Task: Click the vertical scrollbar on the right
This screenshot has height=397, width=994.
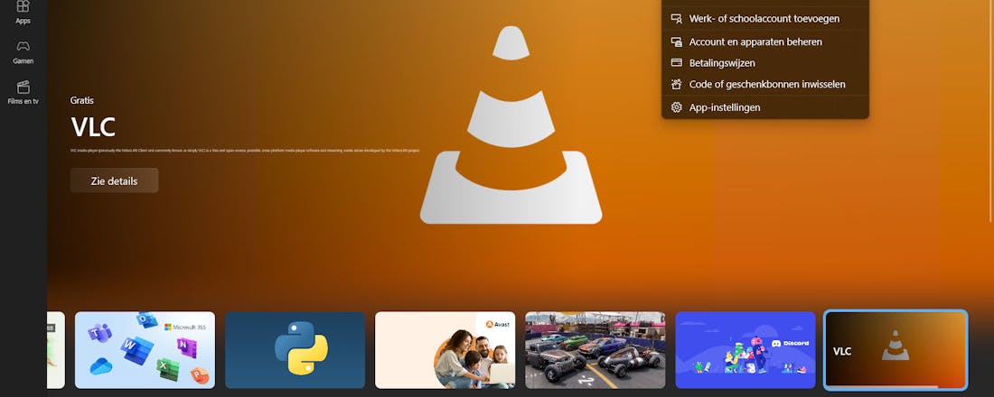Action: (x=990, y=111)
